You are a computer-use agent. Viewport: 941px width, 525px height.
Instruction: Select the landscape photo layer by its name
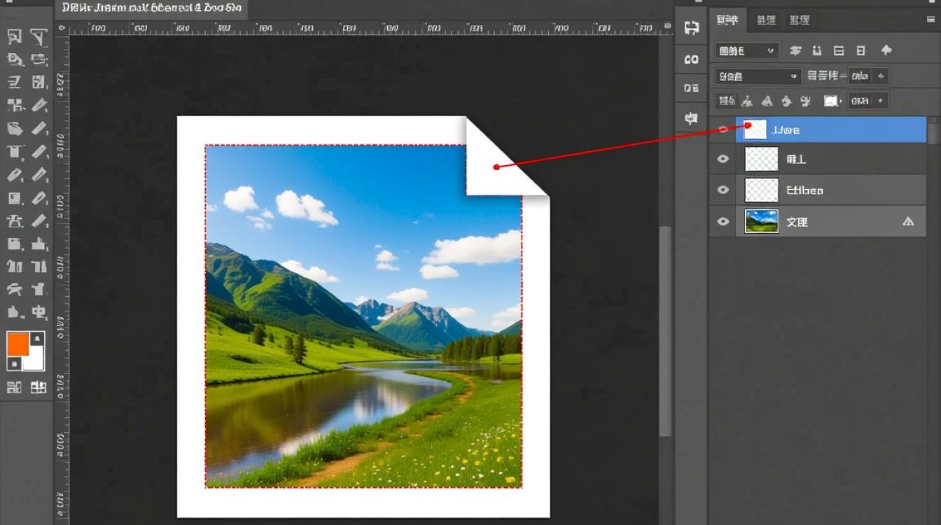[x=797, y=221]
